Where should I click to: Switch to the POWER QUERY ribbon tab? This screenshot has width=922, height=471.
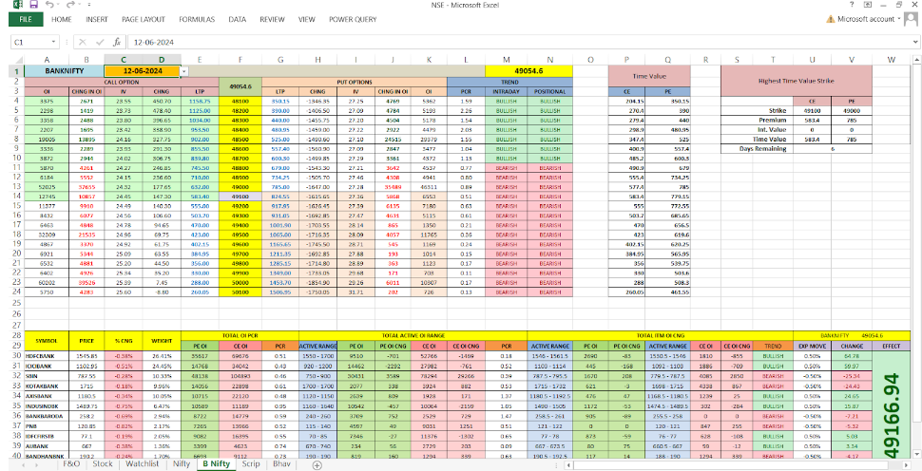[x=352, y=18]
